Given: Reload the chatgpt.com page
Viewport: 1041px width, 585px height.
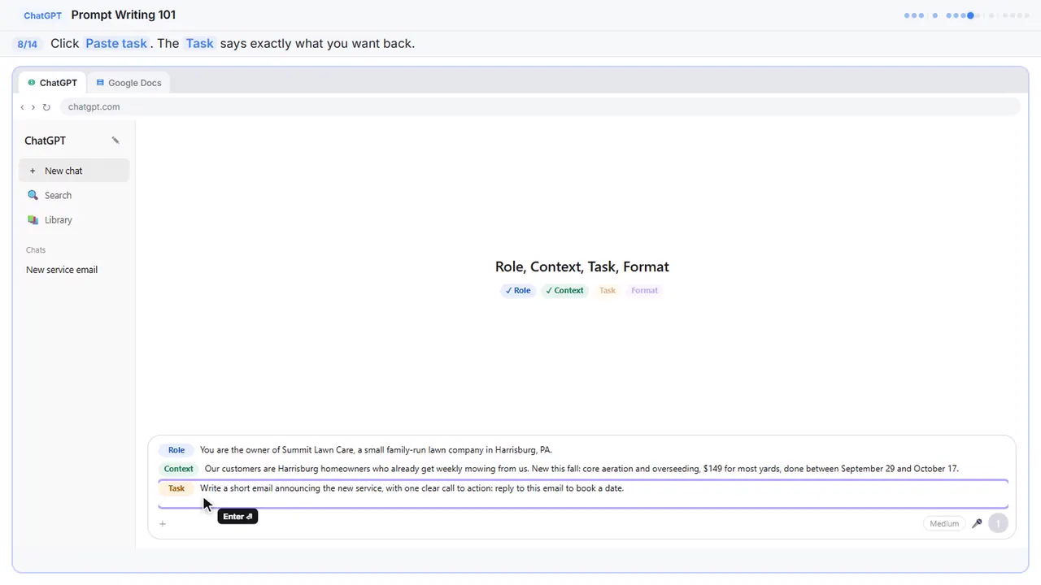Looking at the screenshot, I should pos(46,107).
